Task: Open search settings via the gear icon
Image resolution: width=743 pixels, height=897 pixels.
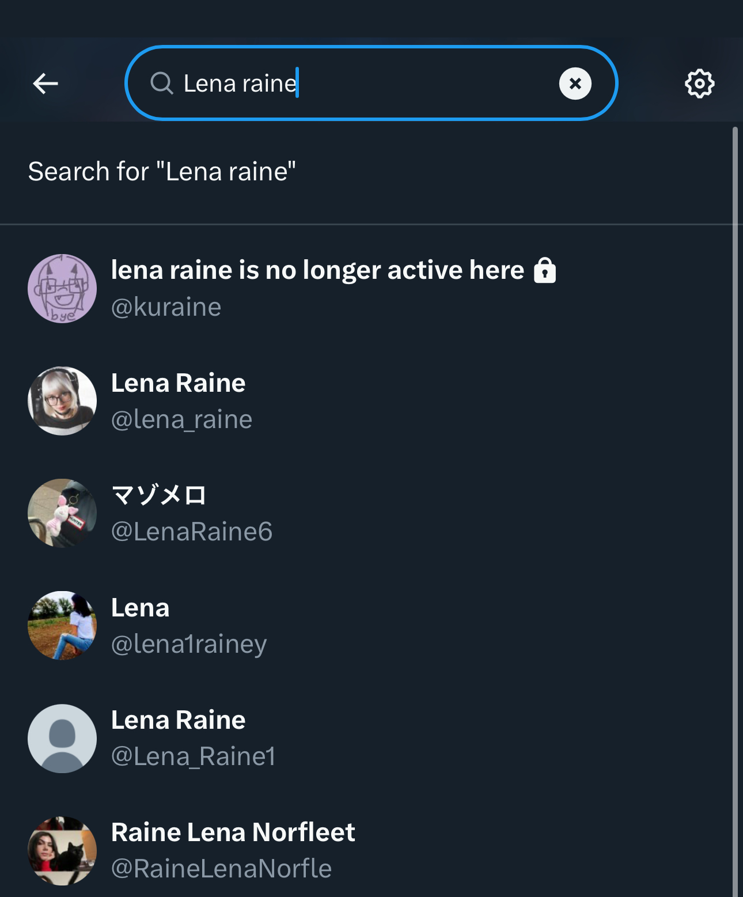Action: pyautogui.click(x=699, y=84)
